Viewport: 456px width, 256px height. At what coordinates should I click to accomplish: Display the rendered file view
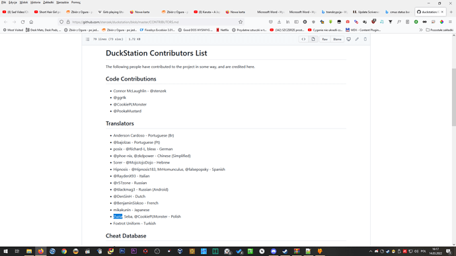click(x=313, y=39)
